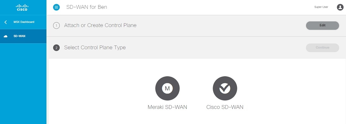Click the Edit button

click(322, 25)
